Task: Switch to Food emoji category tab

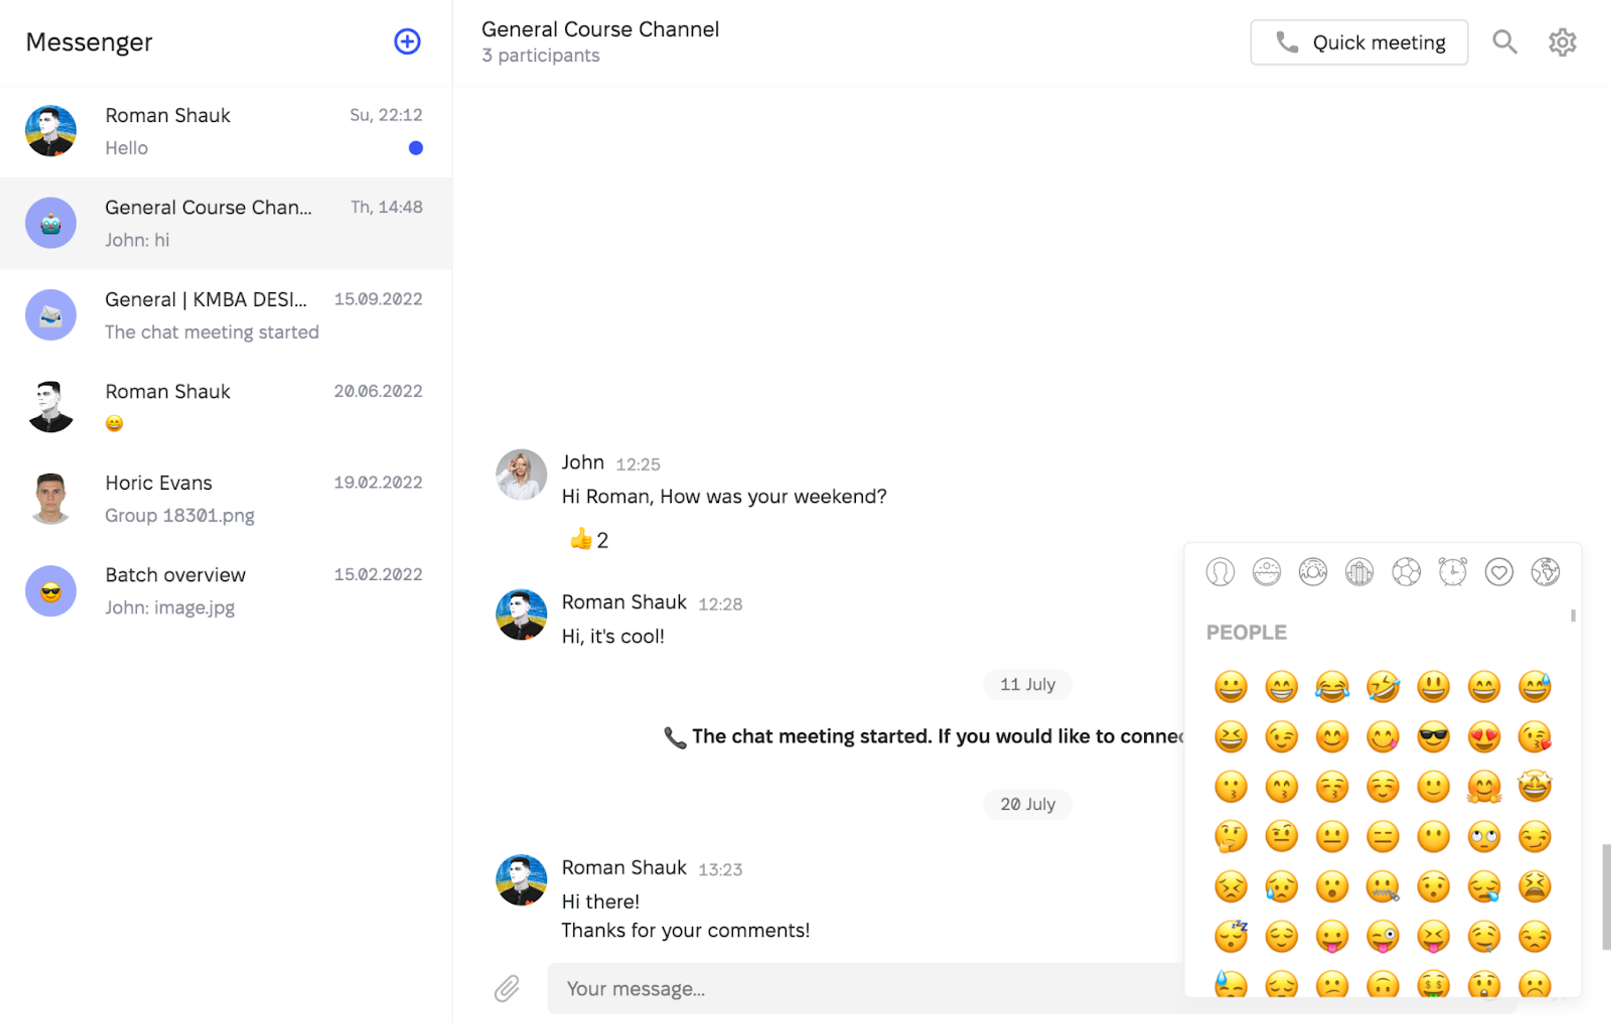Action: (x=1313, y=572)
